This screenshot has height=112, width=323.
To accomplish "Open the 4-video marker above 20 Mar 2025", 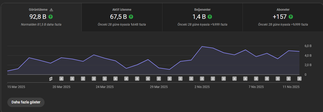I will pyautogui.click(x=61, y=79).
